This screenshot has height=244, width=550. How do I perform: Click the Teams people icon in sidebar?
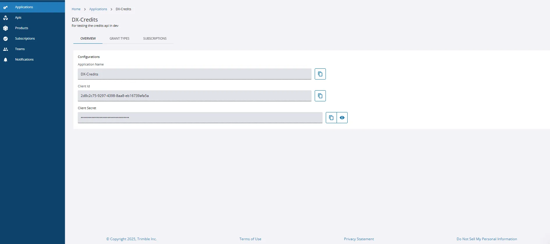pos(6,49)
